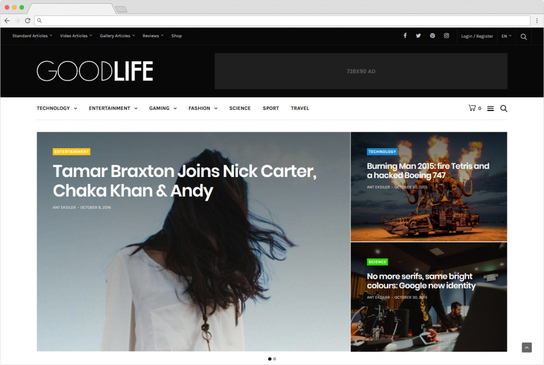Expand the Technology menu dropdown
Image resolution: width=544 pixels, height=365 pixels.
tap(56, 108)
